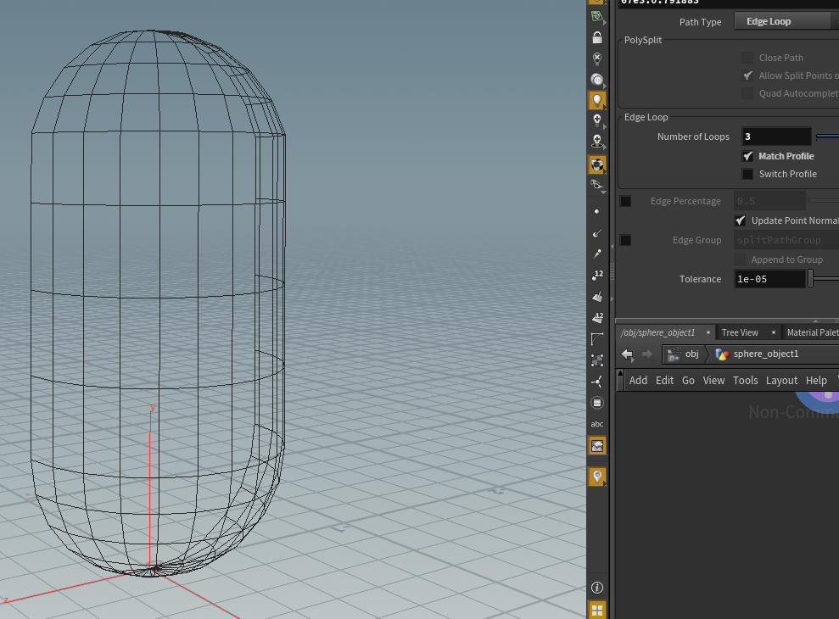The image size is (839, 619).
Task: Click the Tolerance slider handle
Action: (x=810, y=279)
